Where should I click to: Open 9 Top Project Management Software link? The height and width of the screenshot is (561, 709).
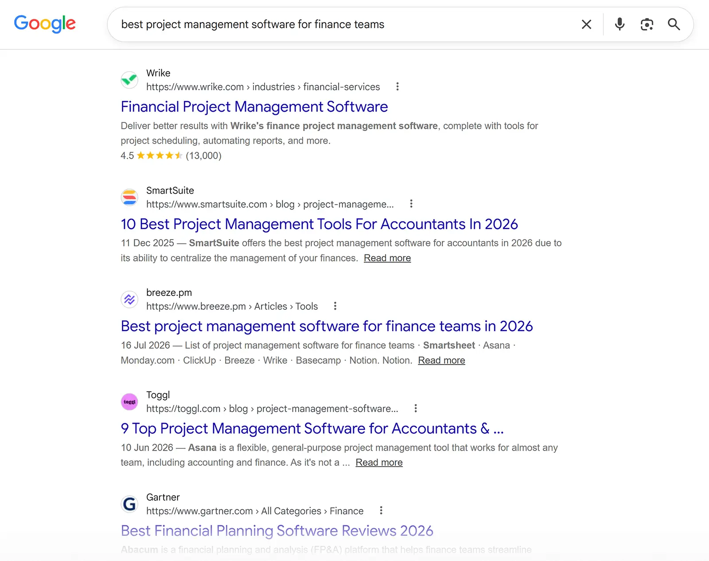(x=312, y=429)
